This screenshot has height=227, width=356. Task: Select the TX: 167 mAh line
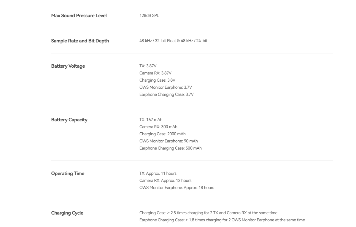(x=151, y=120)
